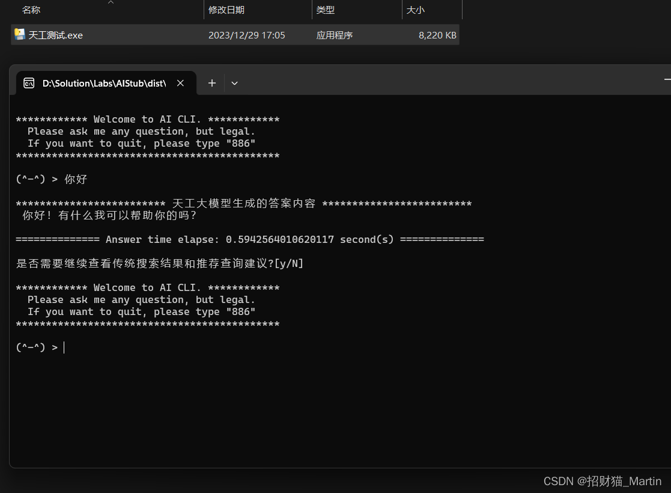
Task: Click the active (^-^) > prompt line
Action: coord(40,348)
